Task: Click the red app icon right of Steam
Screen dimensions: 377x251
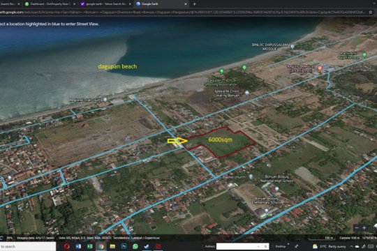Action: (158, 246)
